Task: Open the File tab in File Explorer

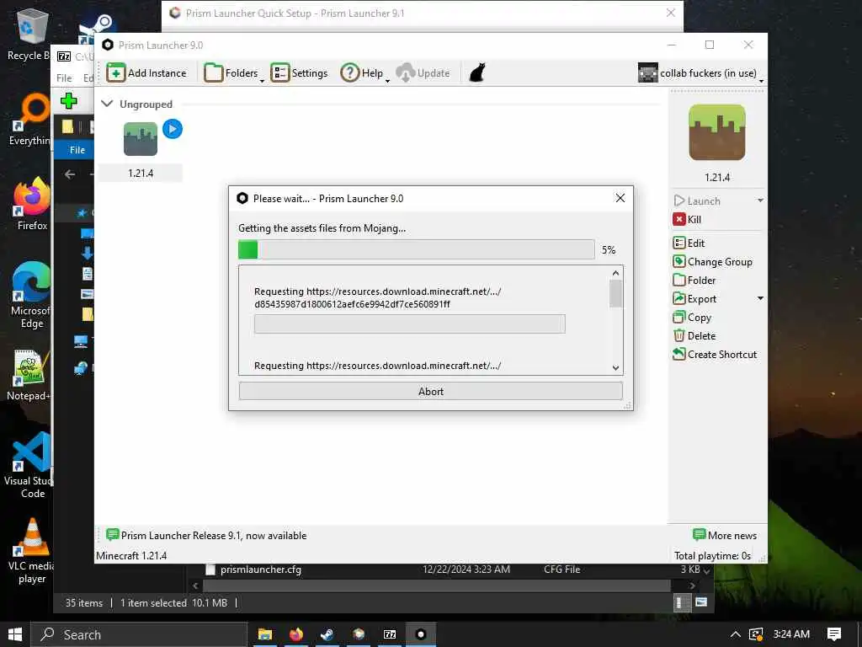Action: (77, 150)
